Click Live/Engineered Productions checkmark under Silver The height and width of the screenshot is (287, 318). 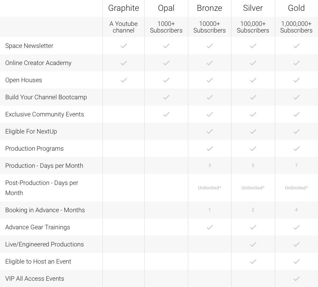pos(253,244)
